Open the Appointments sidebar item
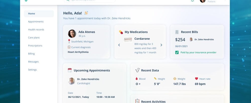251x103 pixels. coord(36,22)
